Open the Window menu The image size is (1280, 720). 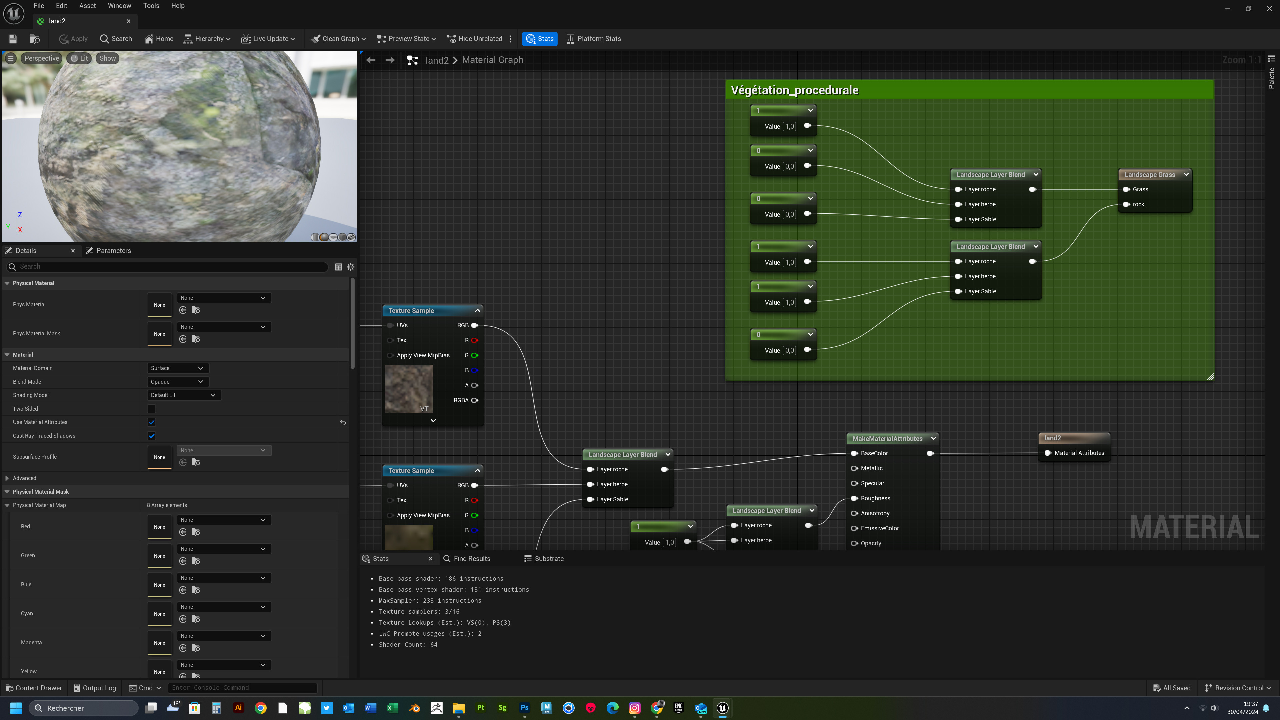(x=119, y=5)
